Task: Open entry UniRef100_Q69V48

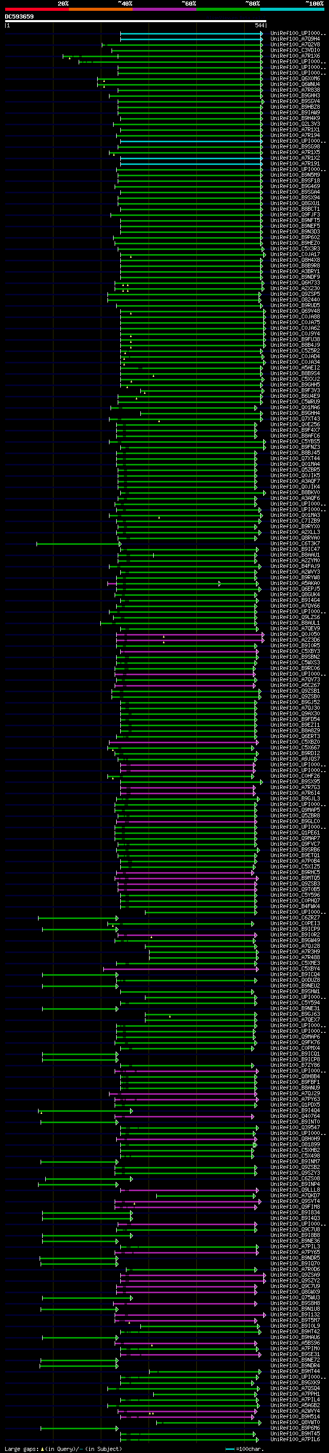Action: point(295,311)
